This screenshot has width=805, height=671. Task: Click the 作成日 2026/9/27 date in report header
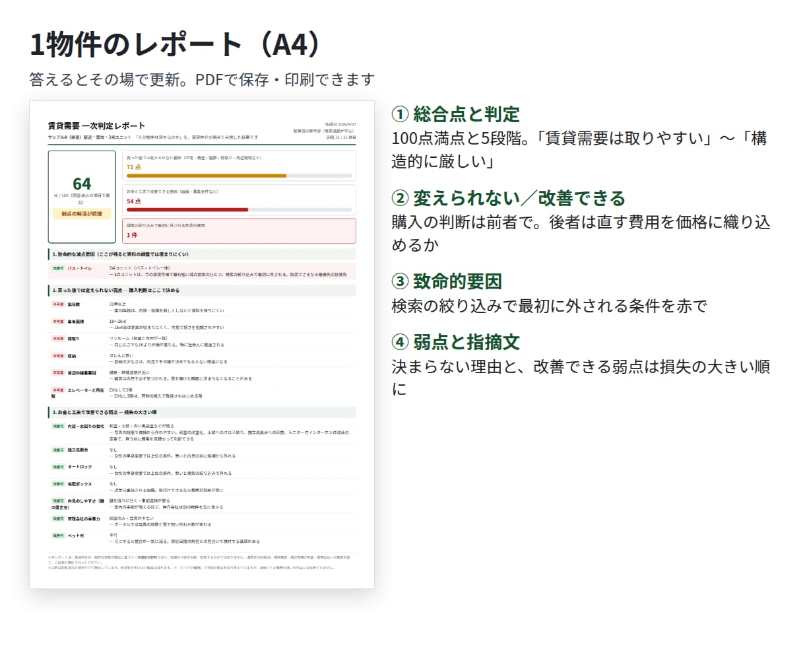coord(340,124)
